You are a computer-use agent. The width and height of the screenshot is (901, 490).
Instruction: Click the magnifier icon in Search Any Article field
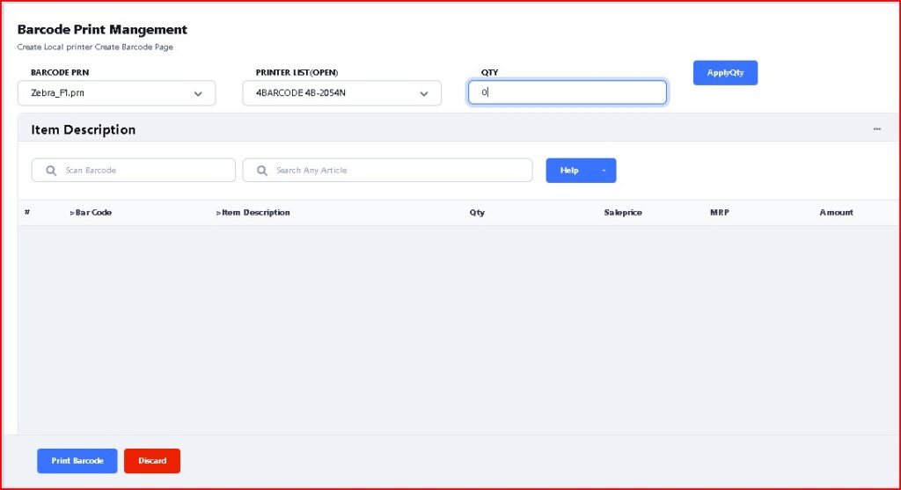[262, 171]
